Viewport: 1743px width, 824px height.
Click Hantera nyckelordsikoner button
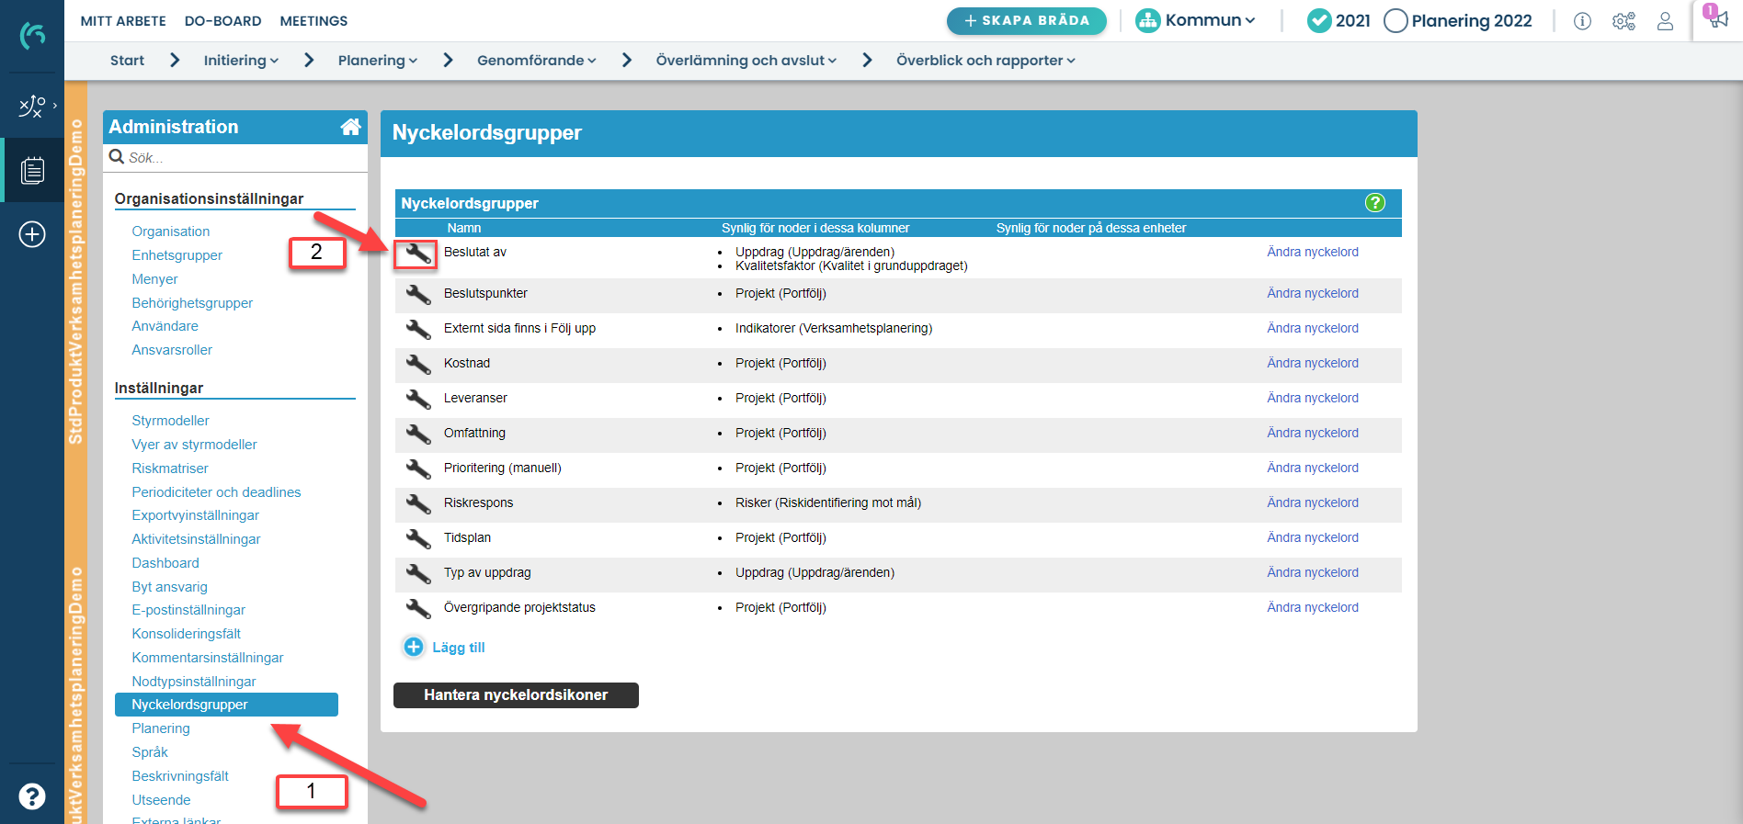(516, 695)
